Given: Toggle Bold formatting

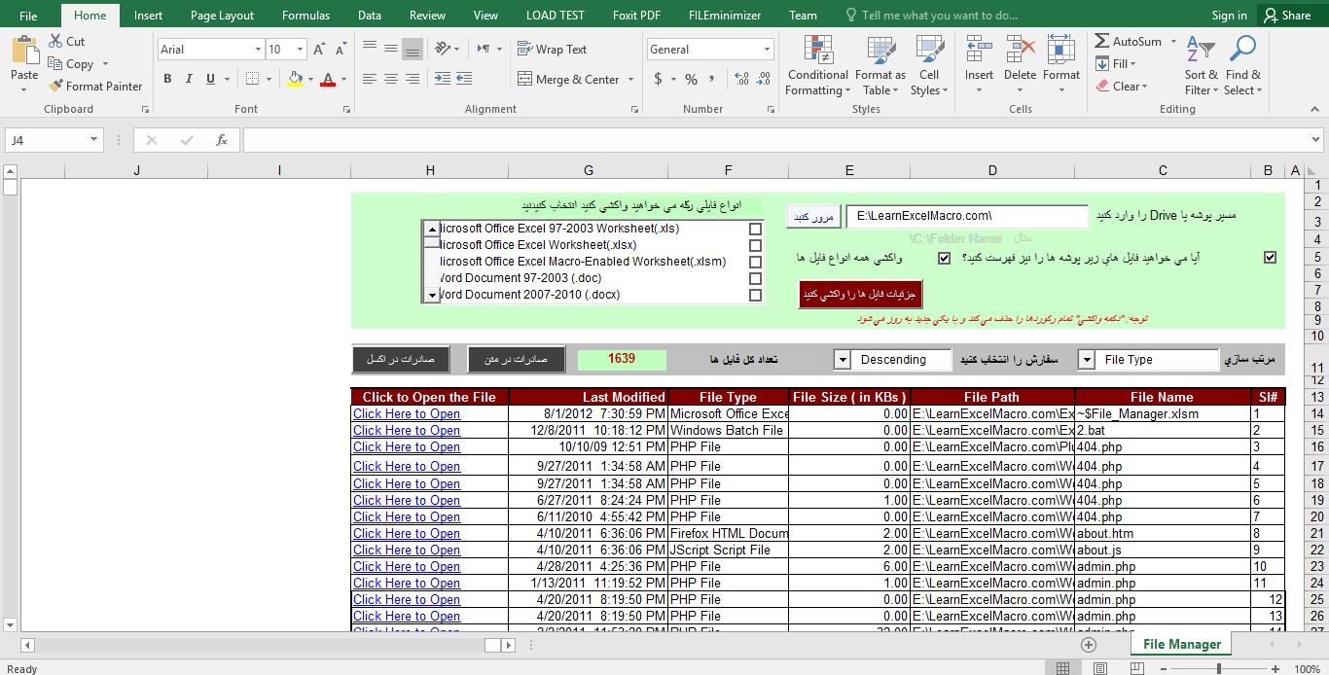Looking at the screenshot, I should click(167, 79).
